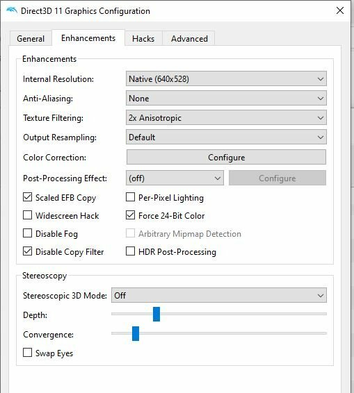This screenshot has height=393, width=354.
Task: Expand the Anti-Aliasing dropdown
Action: coord(226,99)
